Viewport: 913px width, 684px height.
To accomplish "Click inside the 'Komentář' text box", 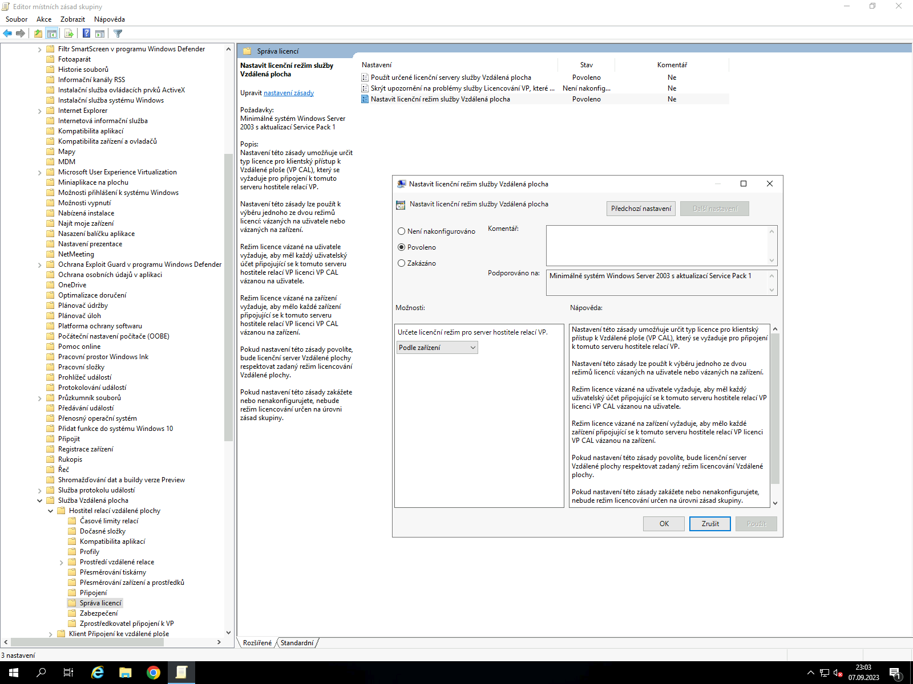I will pos(656,245).
